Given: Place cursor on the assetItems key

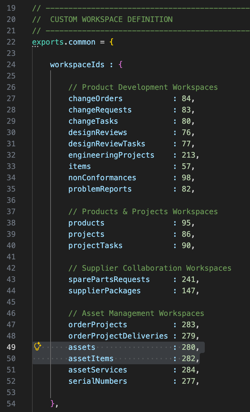Looking at the screenshot, I should [x=91, y=359].
